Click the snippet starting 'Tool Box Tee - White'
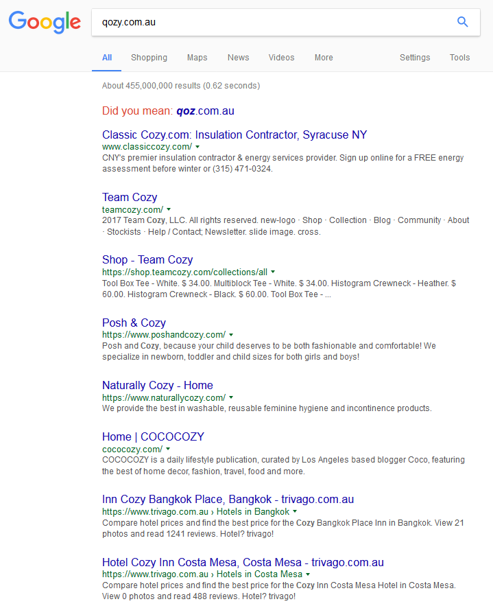 pos(279,289)
